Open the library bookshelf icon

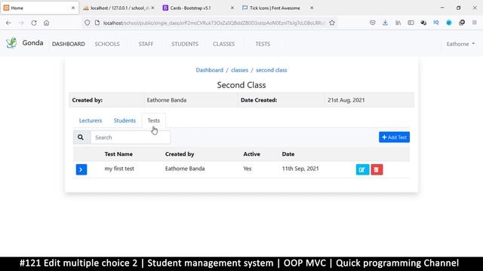(x=398, y=23)
